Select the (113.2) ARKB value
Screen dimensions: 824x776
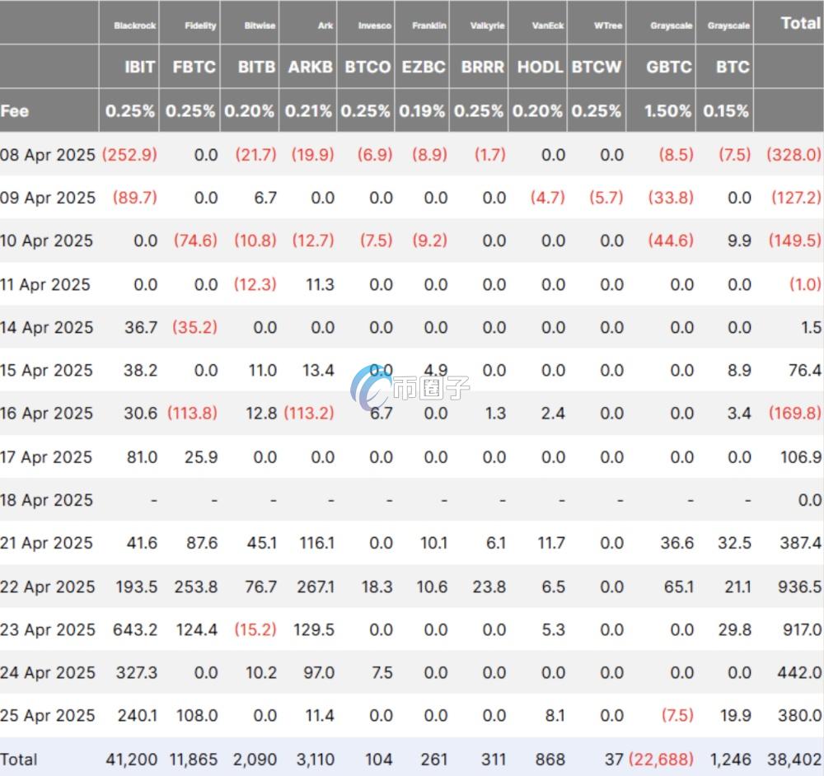pyautogui.click(x=309, y=413)
